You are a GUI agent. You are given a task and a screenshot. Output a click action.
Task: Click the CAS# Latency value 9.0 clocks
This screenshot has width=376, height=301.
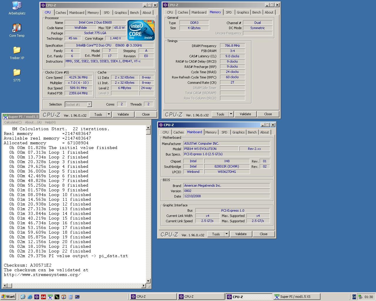[232, 56]
